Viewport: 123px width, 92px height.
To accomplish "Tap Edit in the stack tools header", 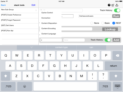I will pyautogui.click(x=33, y=5).
